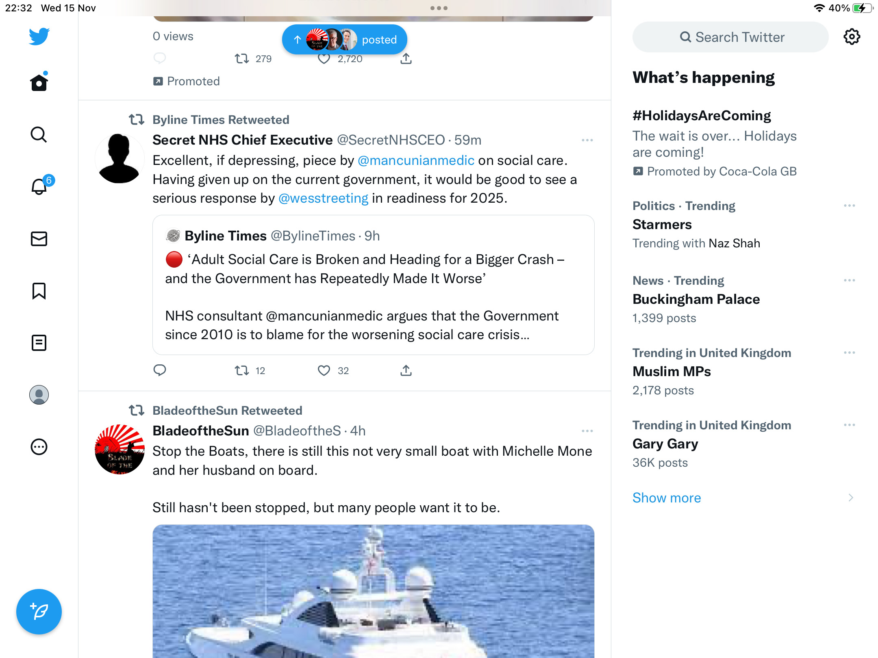Compose a new tweet with feather button
Screen dimensions: 878x658
[39, 612]
